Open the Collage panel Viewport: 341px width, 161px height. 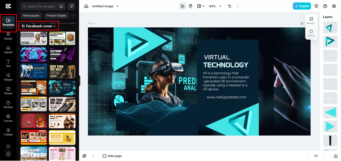point(8,132)
